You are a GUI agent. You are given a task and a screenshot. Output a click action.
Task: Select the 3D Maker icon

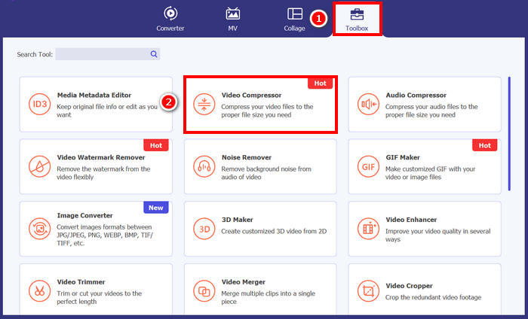(204, 228)
